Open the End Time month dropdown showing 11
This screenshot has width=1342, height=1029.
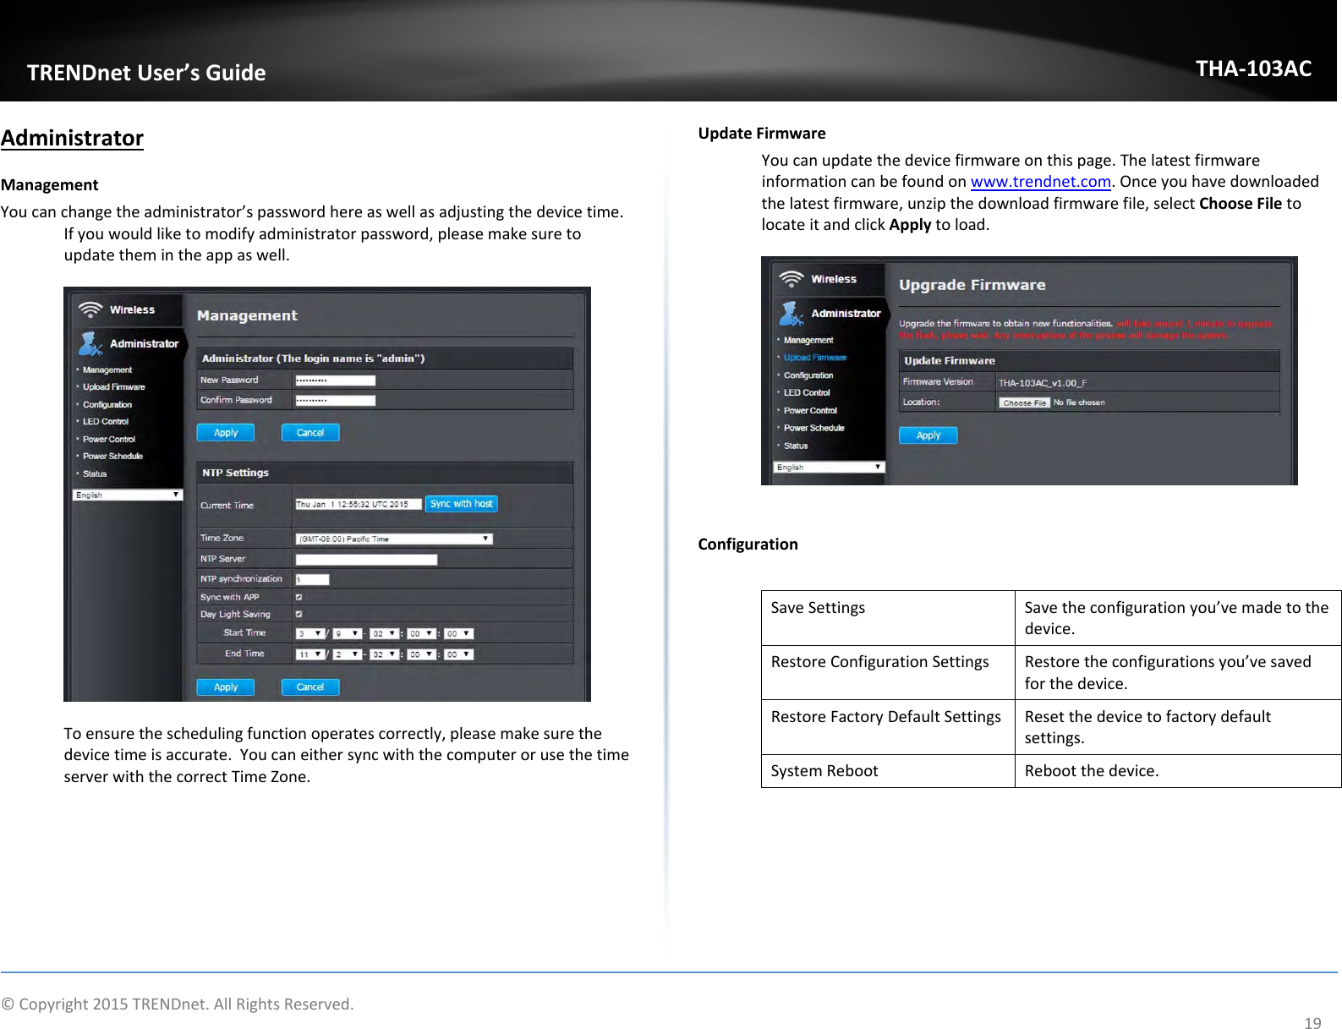click(x=309, y=654)
